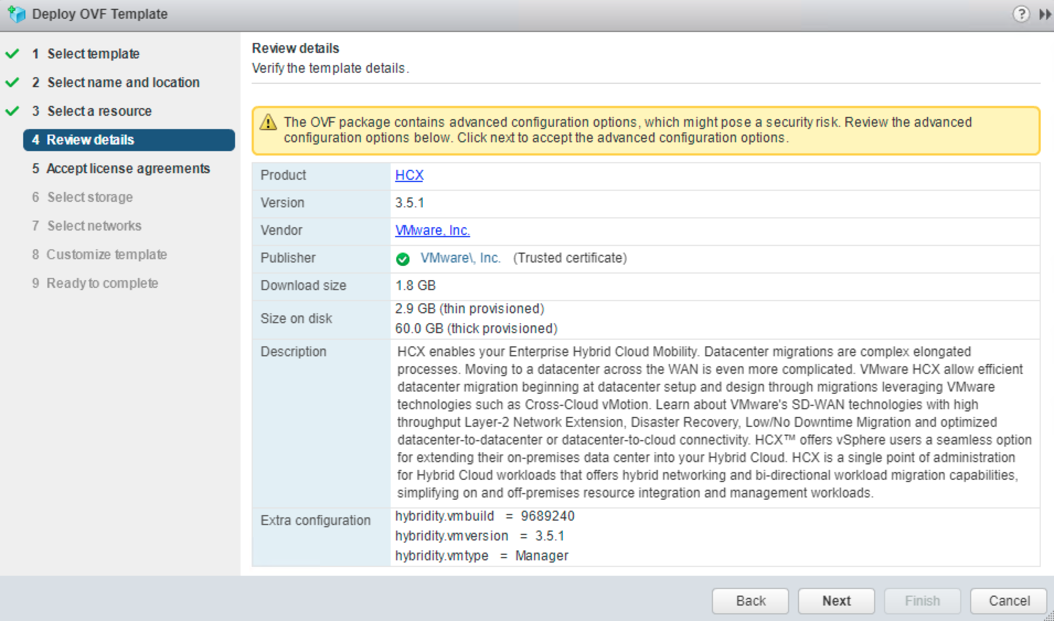Click the Deploy OVF Template package icon
This screenshot has height=621, width=1054.
tap(17, 14)
